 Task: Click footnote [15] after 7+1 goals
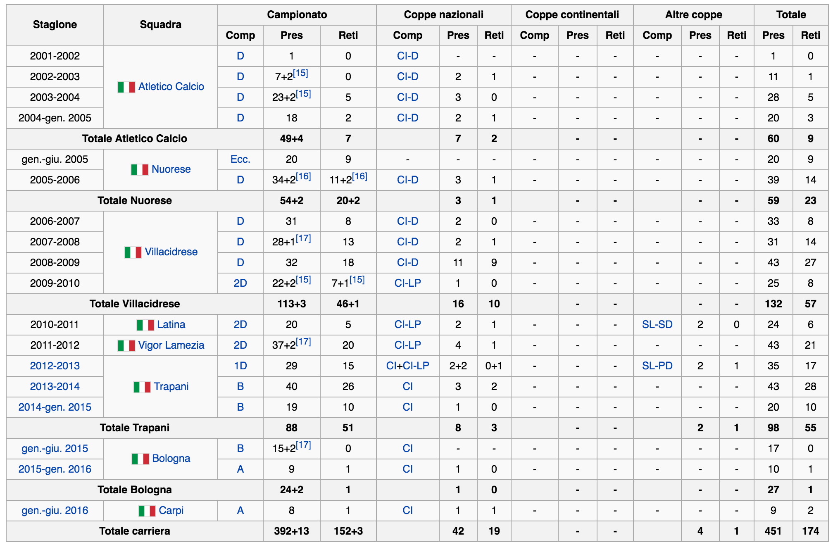point(357,280)
